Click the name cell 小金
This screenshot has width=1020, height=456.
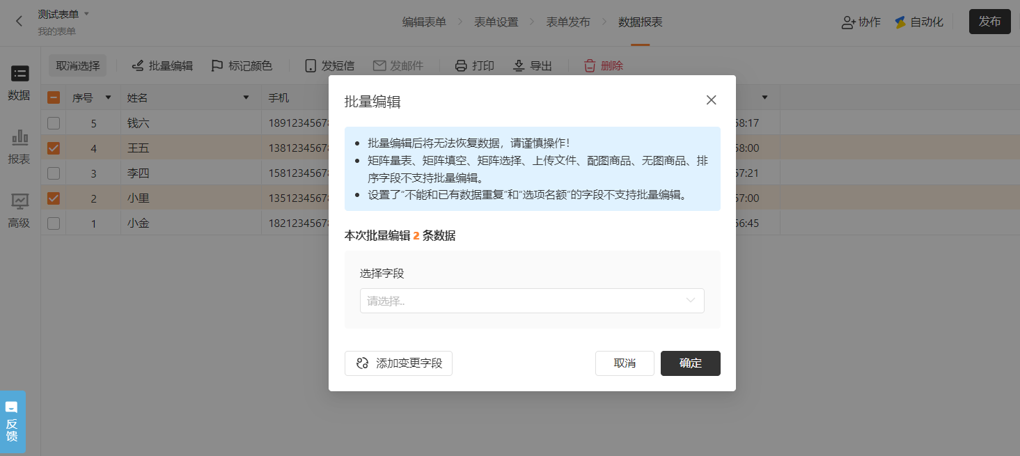138,223
